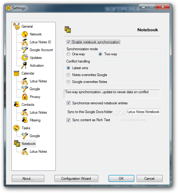Image resolution: width=178 pixels, height=193 pixels.
Task: Select Contacts section in tree
Action: pos(28,105)
